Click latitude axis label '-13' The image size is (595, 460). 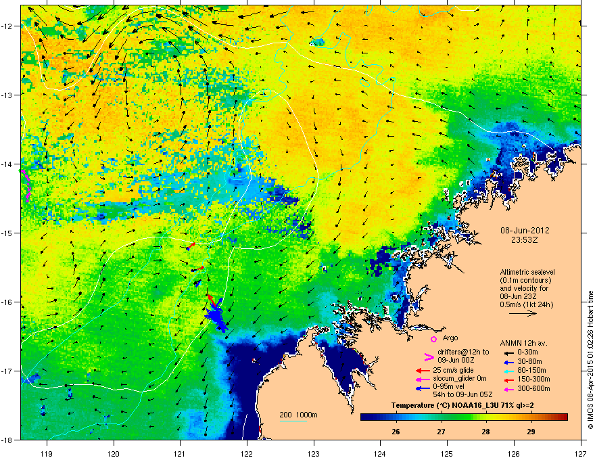coord(7,95)
